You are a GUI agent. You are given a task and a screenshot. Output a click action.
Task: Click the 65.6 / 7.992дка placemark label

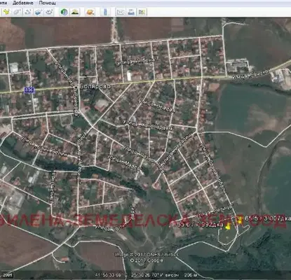tap(201, 225)
